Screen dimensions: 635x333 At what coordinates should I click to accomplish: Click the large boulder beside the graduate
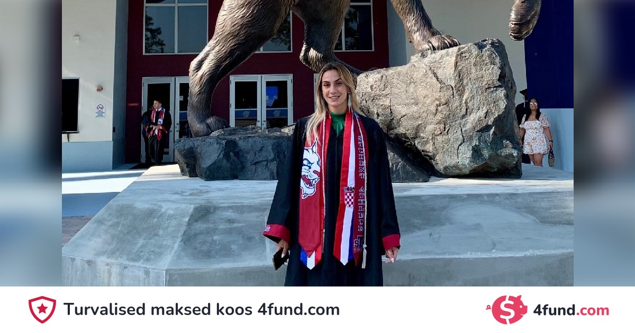point(439,111)
